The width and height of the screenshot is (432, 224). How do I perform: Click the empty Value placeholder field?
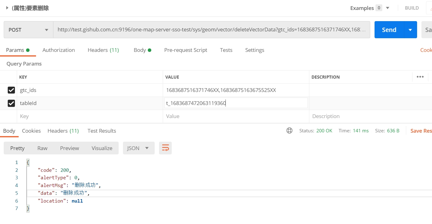tap(236, 116)
